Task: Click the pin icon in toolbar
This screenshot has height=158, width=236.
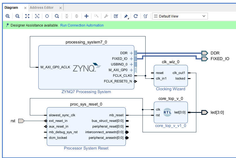Action: pos(126,16)
